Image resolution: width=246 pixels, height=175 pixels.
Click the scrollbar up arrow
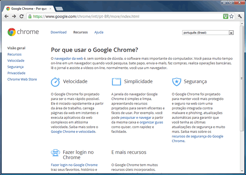click(x=242, y=23)
